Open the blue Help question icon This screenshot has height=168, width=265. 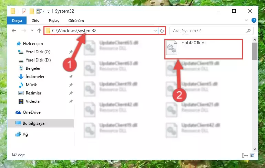[x=254, y=20]
